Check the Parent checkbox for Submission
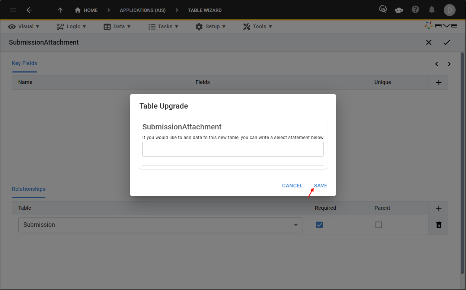466x290 pixels. (379, 225)
